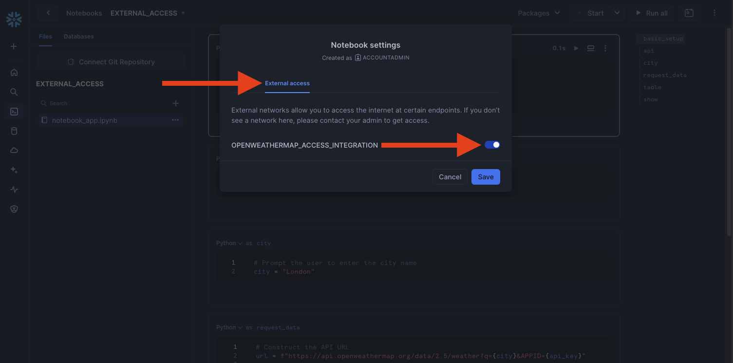Select the External access tab

click(287, 83)
